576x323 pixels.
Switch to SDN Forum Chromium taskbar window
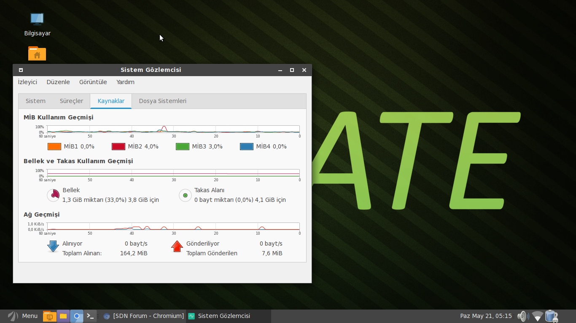pos(143,316)
